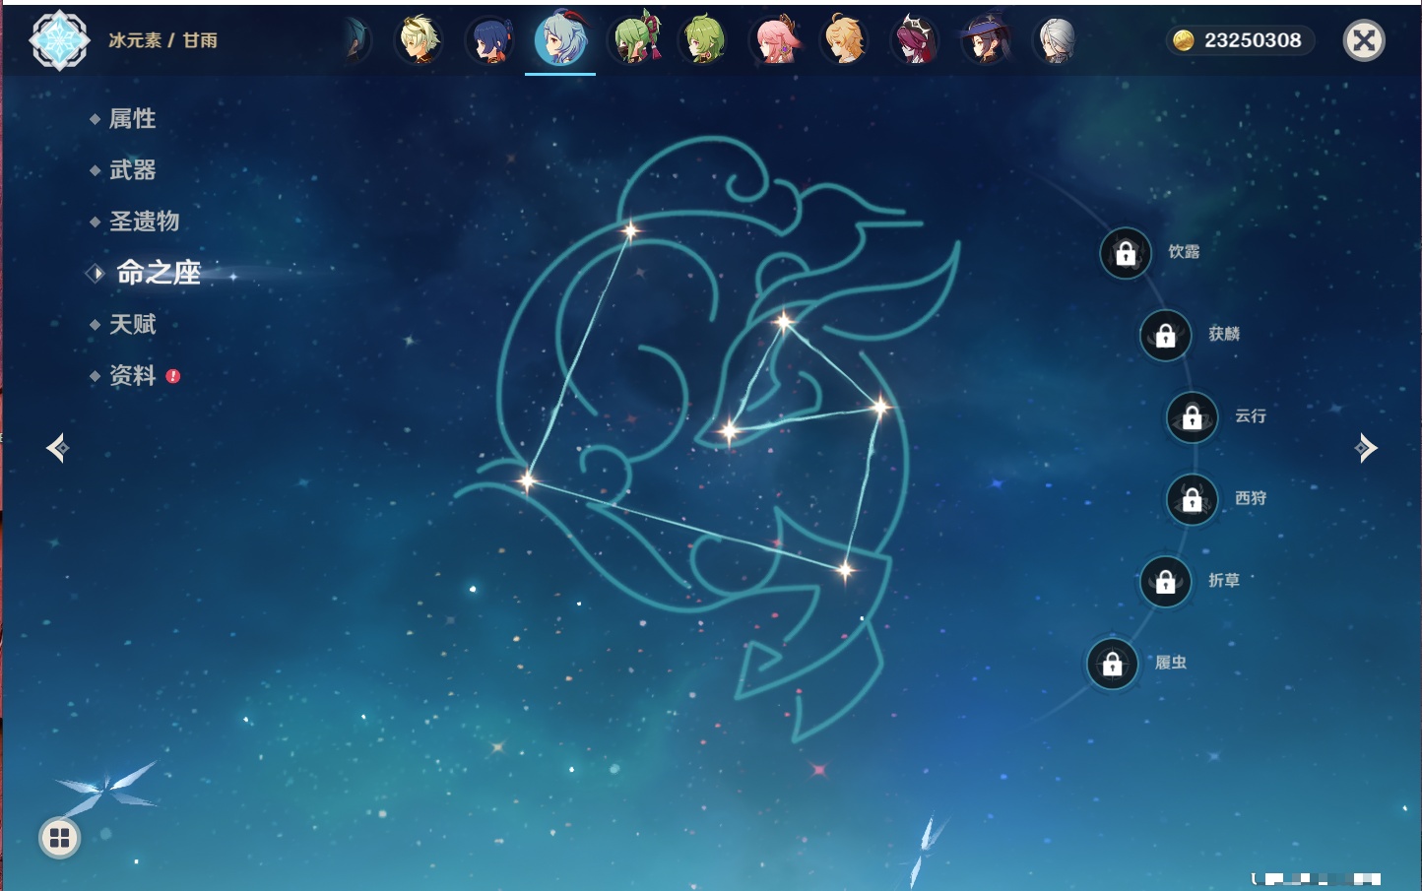This screenshot has width=1422, height=891.
Task: Choose the masked green-haired character avatar
Action: tap(635, 38)
